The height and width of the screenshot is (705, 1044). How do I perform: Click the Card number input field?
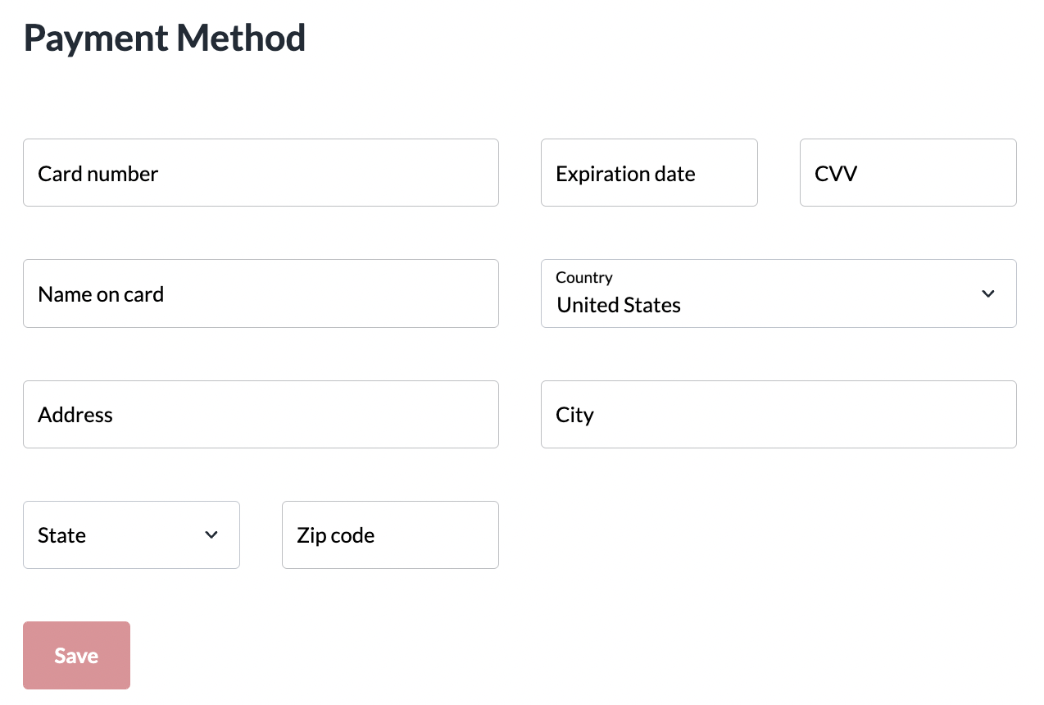261,172
